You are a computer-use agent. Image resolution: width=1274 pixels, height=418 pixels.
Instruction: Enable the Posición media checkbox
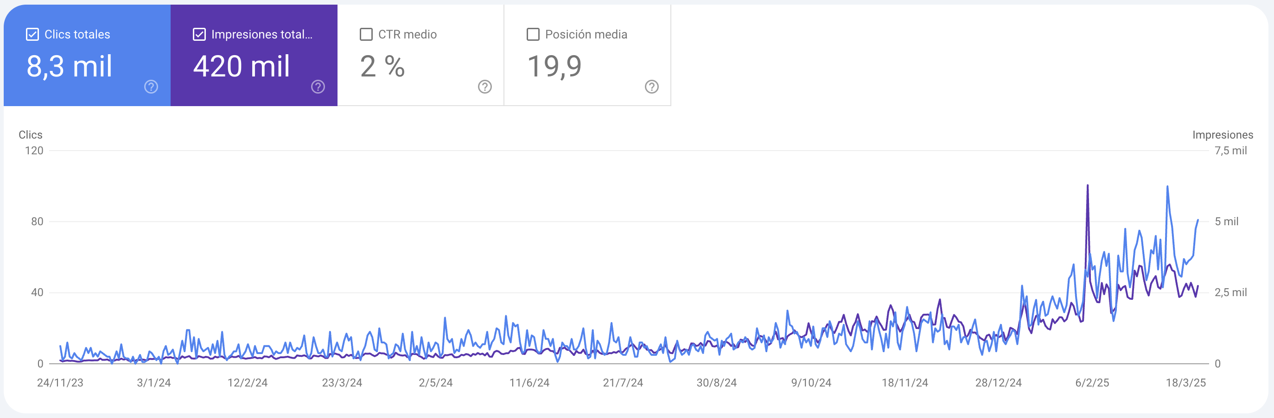click(x=533, y=35)
